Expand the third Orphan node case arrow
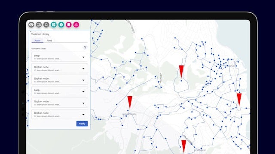Image resolution: width=275 pixels, height=154 pixels. 83,103
